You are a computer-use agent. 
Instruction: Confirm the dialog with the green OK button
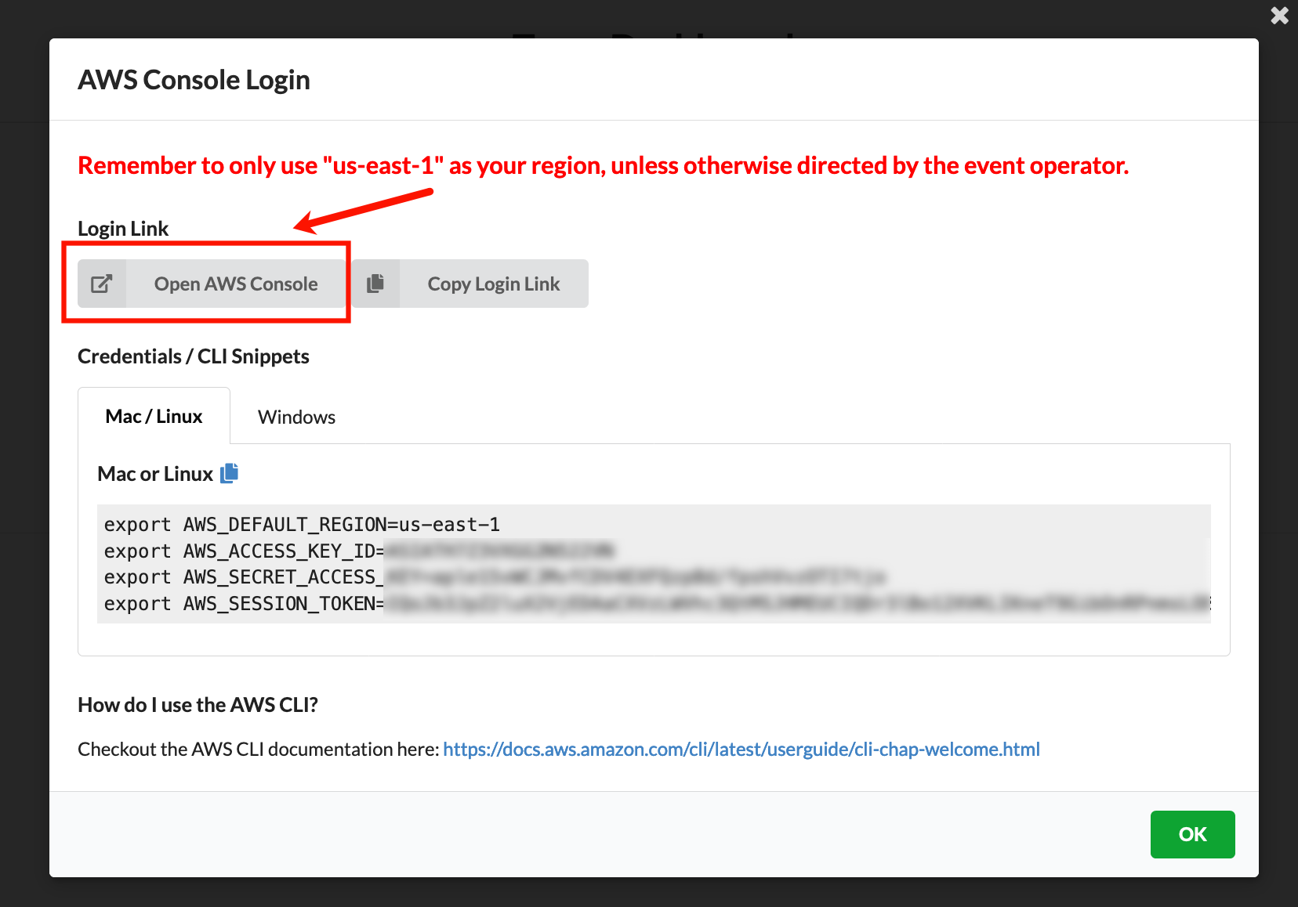point(1192,834)
